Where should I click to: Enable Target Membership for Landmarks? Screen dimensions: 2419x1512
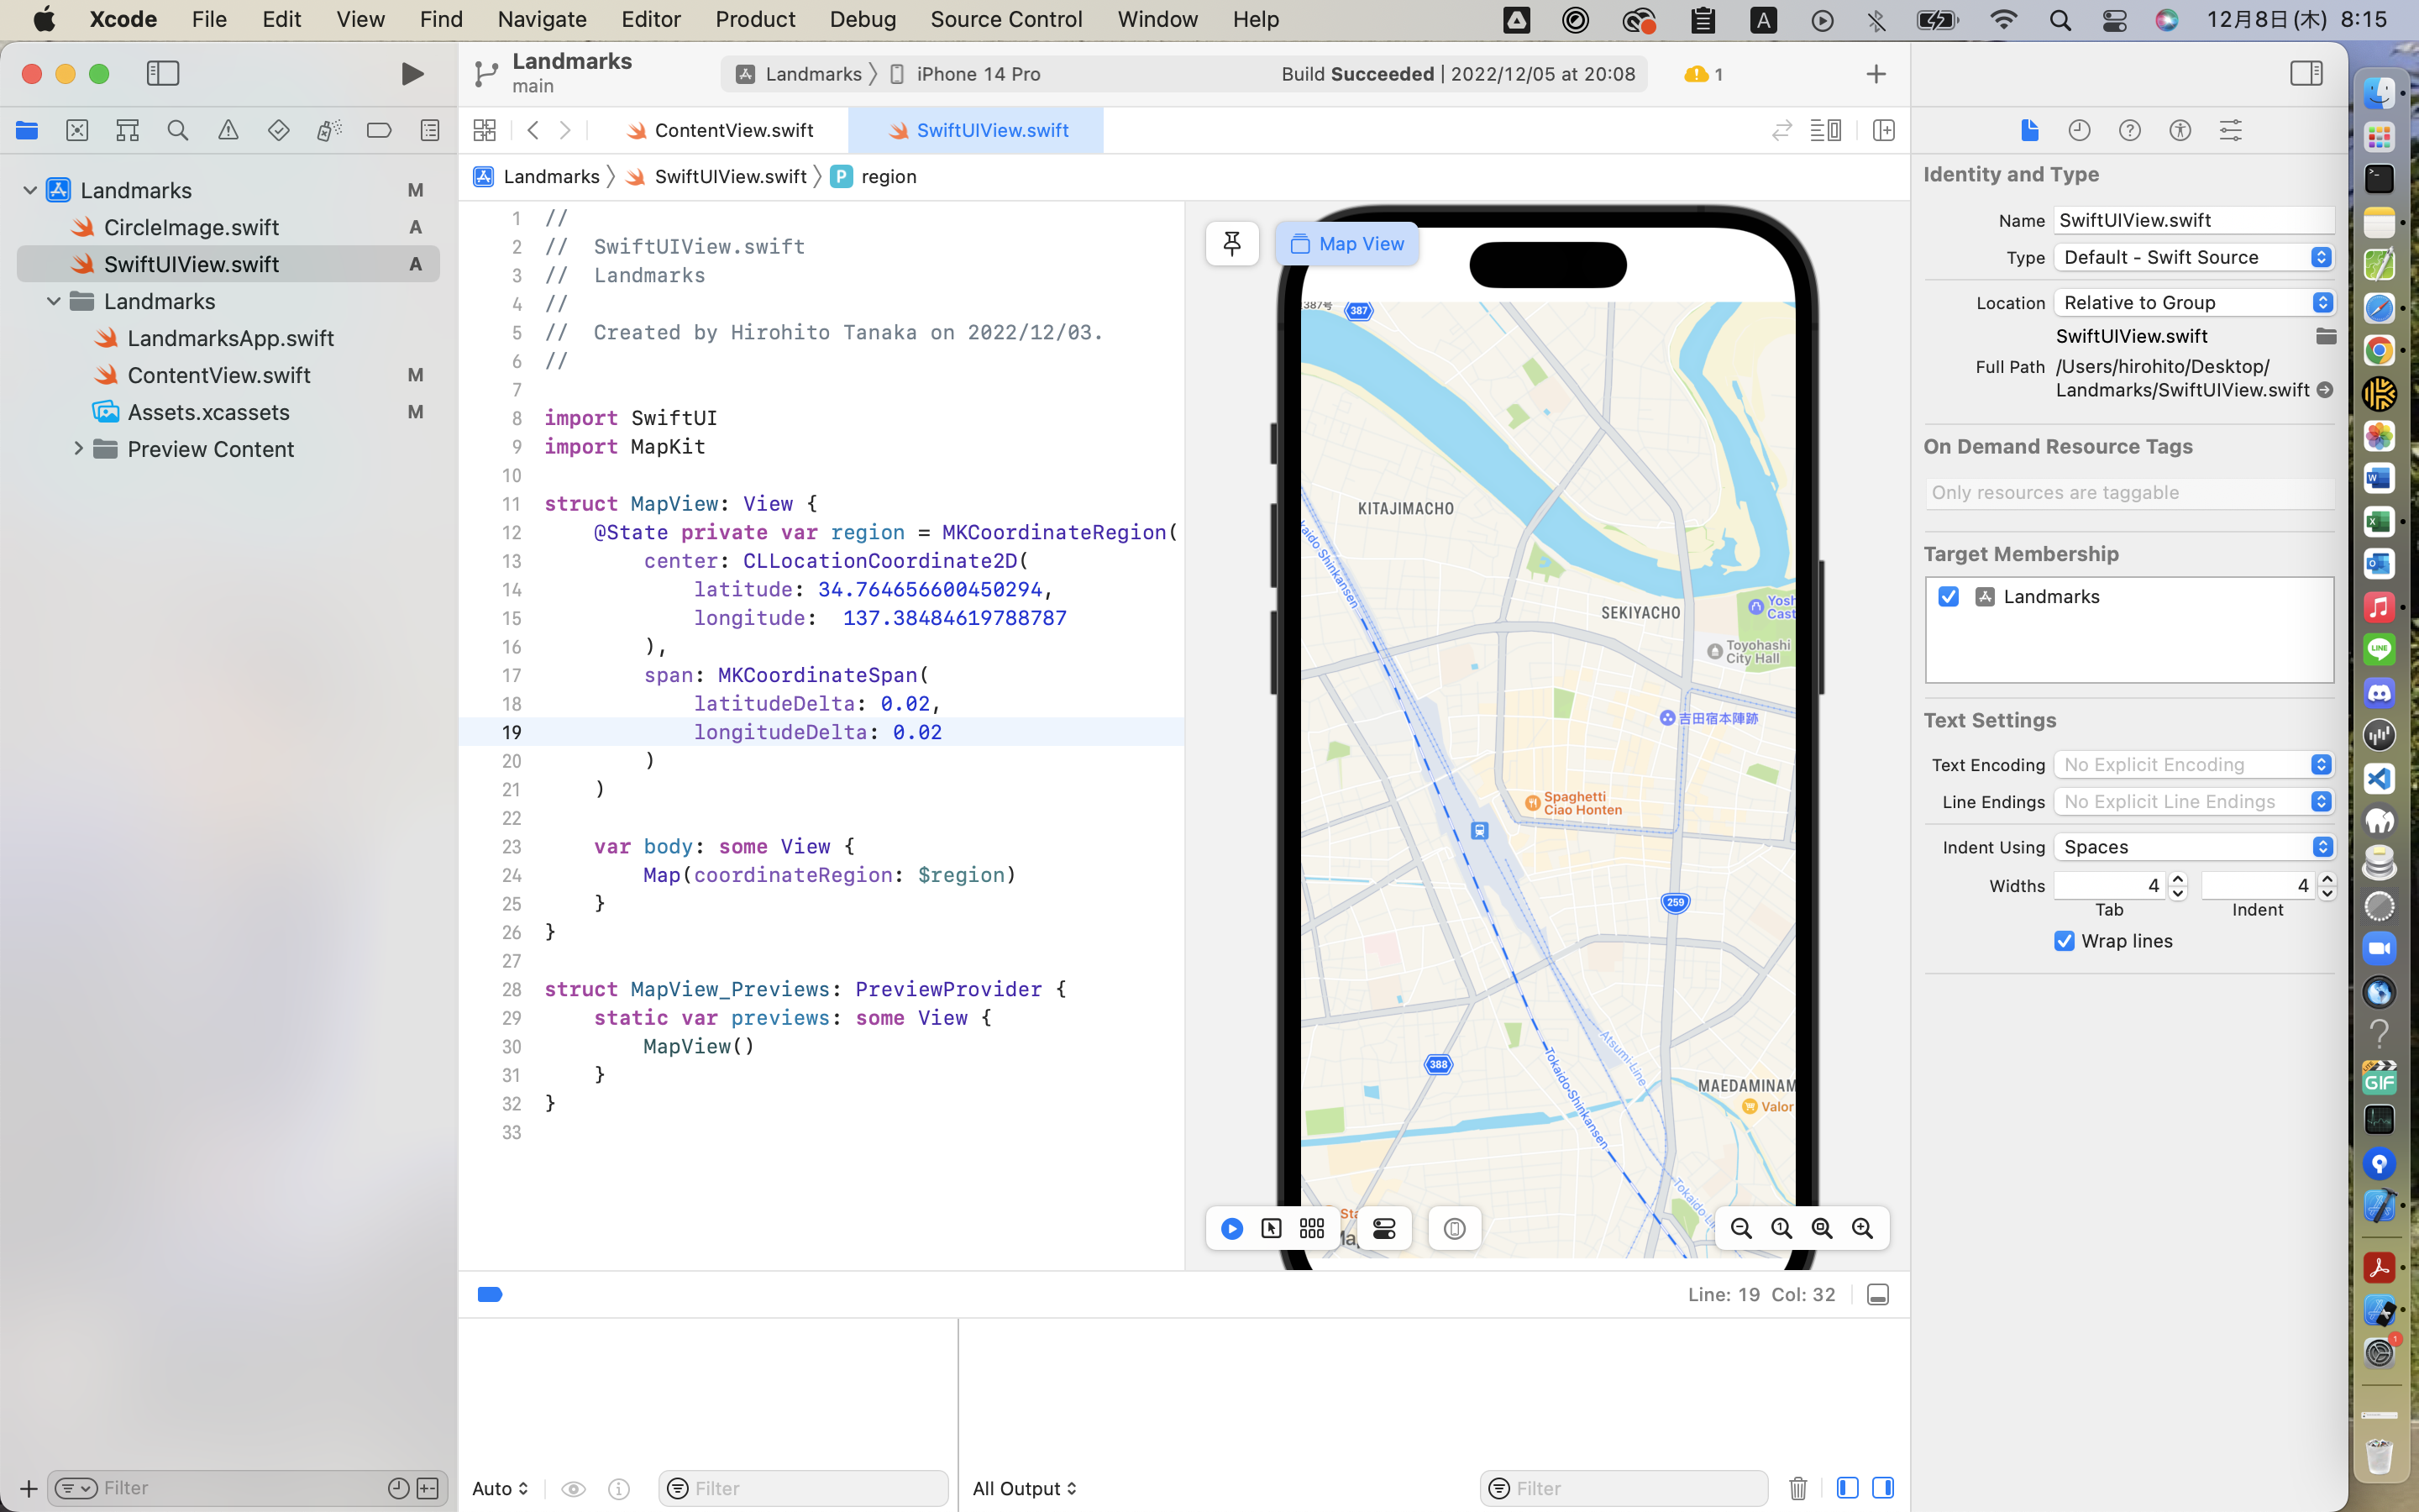click(x=1949, y=596)
